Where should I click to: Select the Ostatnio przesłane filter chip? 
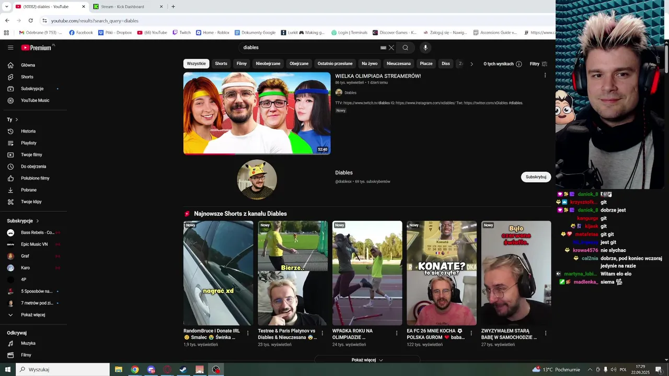click(335, 64)
